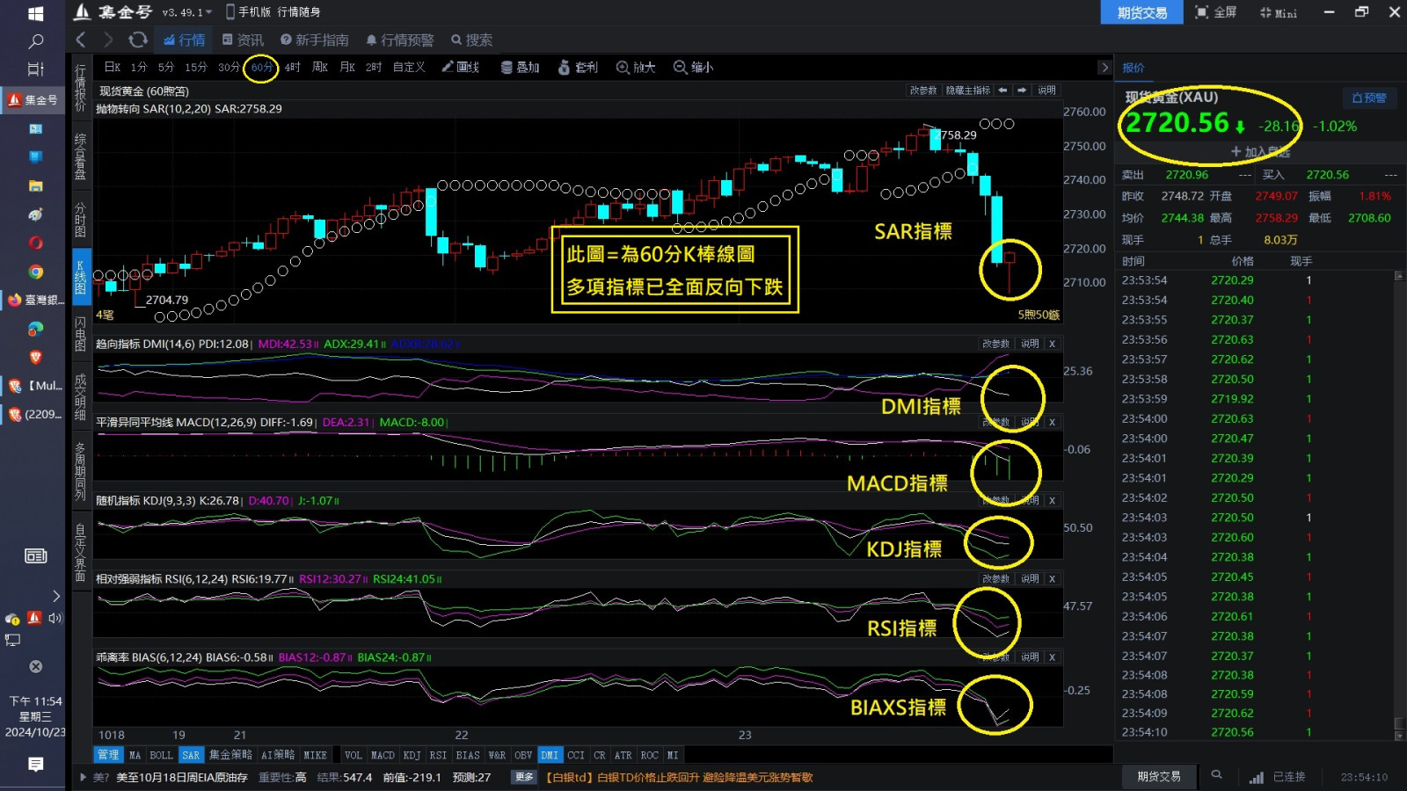Viewport: 1407px width, 791px height.
Task: Click the search magnifier in status bar
Action: pos(1216,775)
